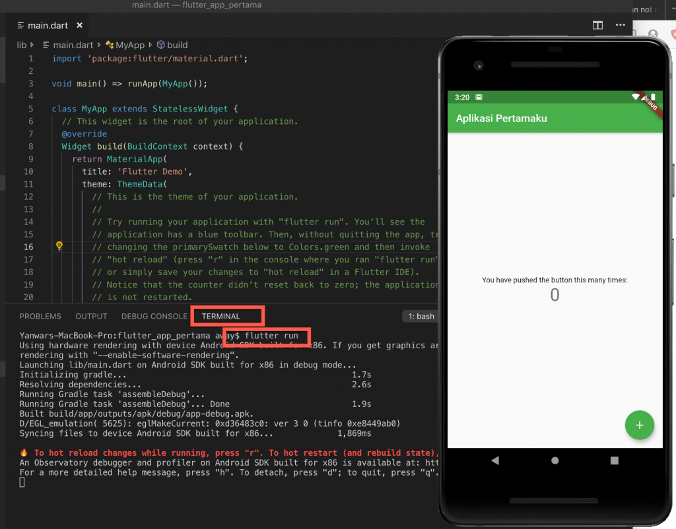Expand the lib breadcrumb folder
Screen dimensions: 676x529
point(22,45)
